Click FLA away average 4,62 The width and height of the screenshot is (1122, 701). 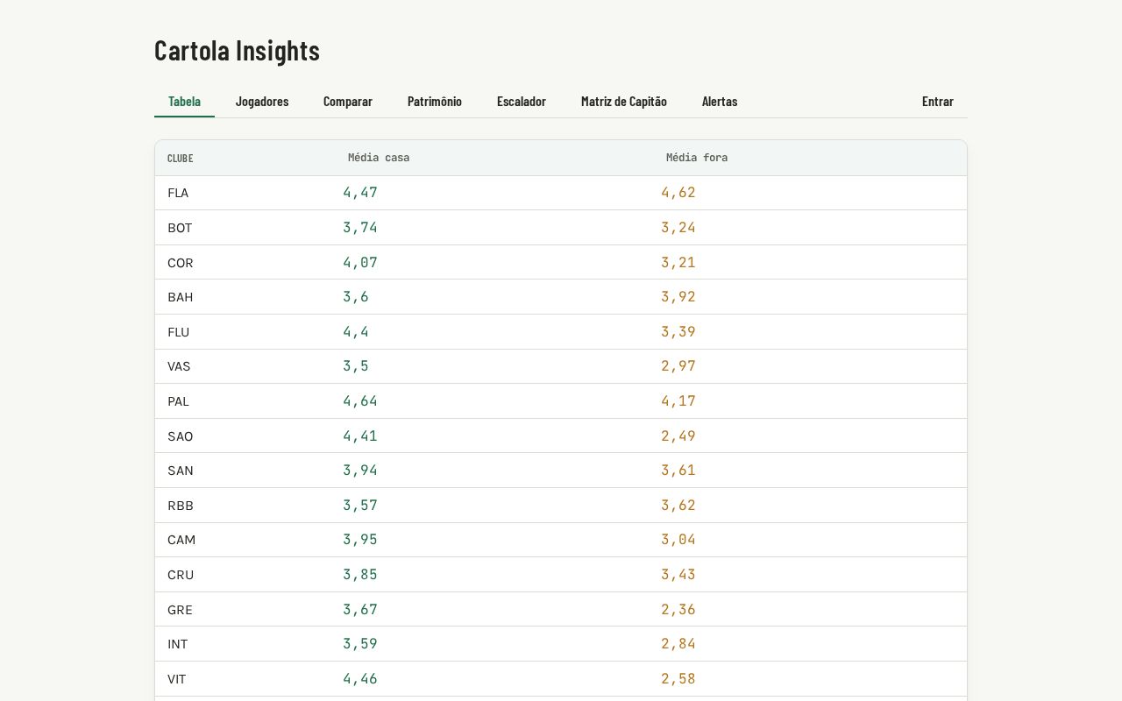point(678,193)
